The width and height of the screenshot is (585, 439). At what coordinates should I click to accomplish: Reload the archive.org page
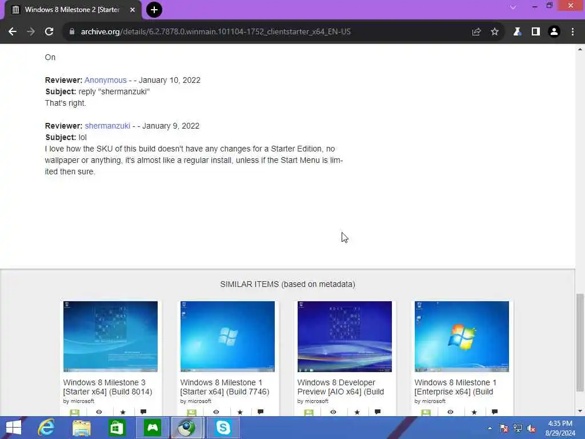click(x=49, y=32)
